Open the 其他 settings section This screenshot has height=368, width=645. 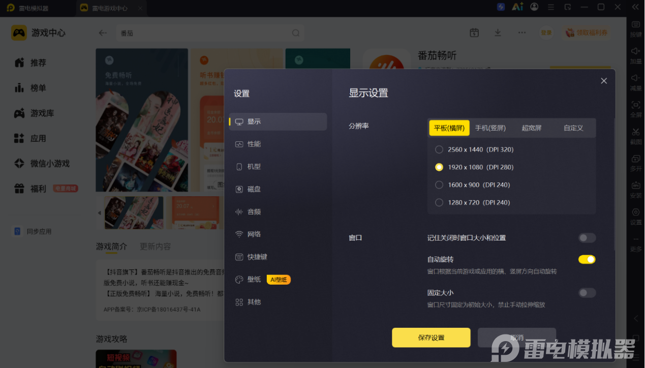click(x=278, y=302)
